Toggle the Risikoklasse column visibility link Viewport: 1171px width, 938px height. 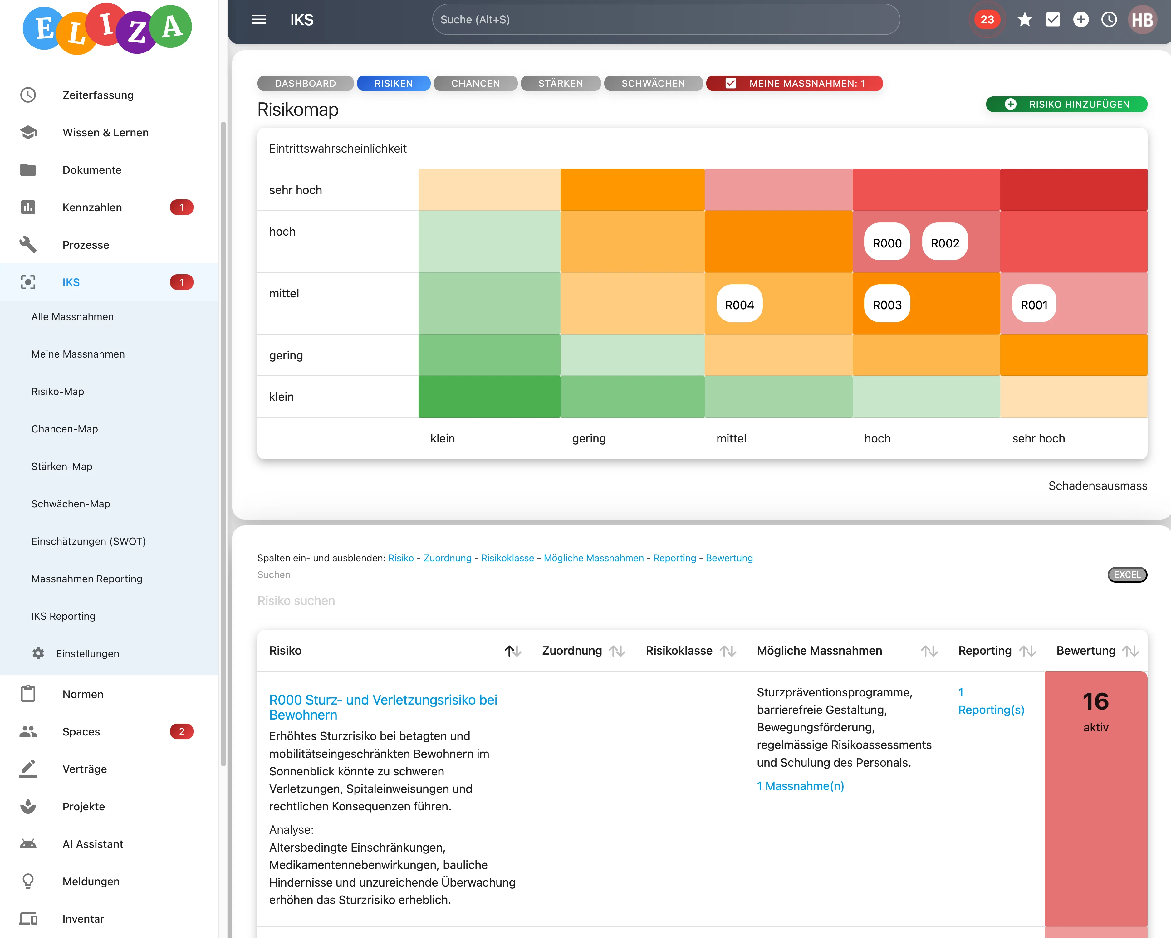click(507, 558)
